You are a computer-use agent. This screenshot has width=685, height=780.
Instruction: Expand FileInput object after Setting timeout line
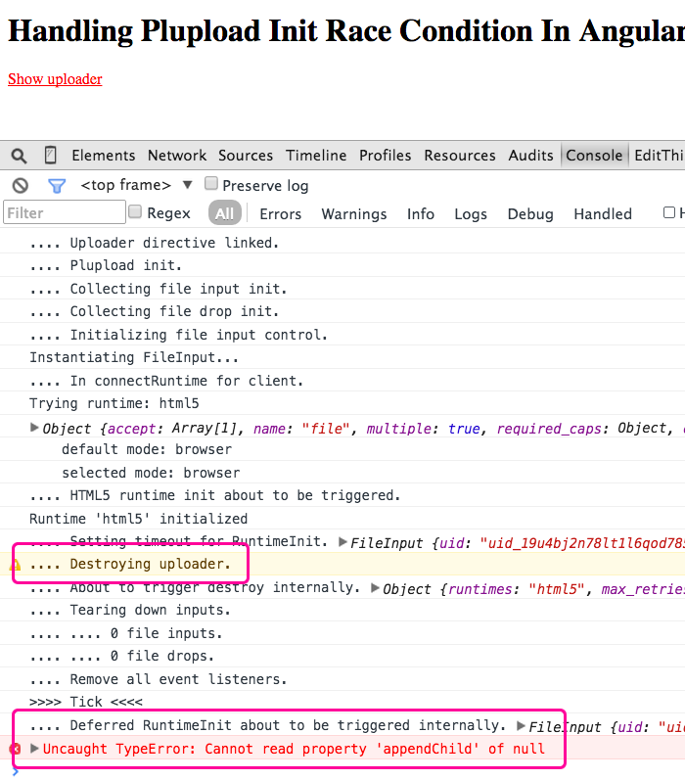(x=342, y=542)
